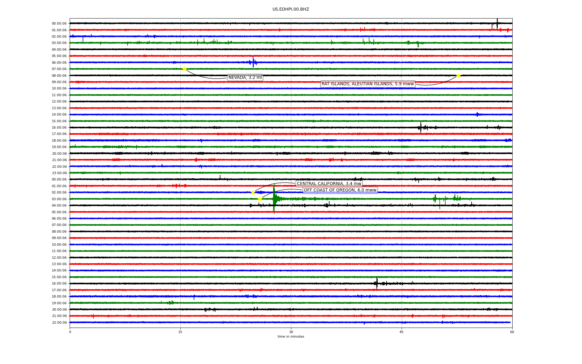
Task: Click the 30 minute x-axis tick label
Action: click(x=291, y=332)
